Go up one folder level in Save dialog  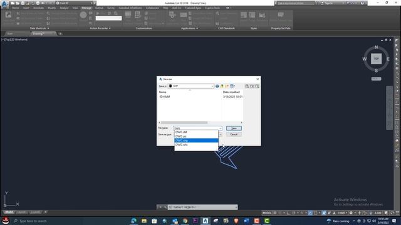(222, 86)
